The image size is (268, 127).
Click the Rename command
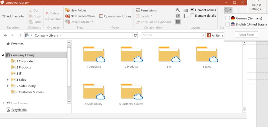point(53,19)
